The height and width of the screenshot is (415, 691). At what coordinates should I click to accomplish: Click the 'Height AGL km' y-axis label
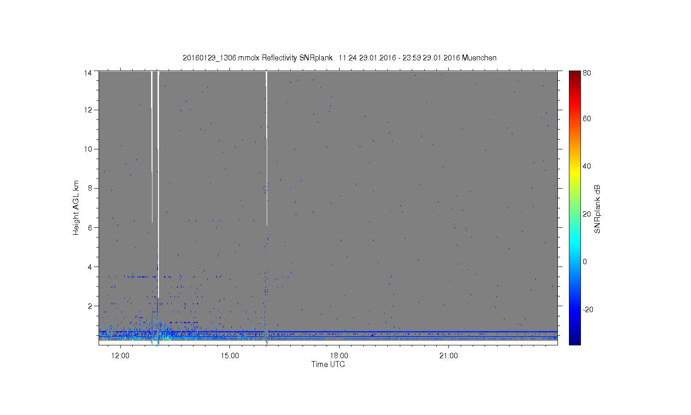[76, 207]
